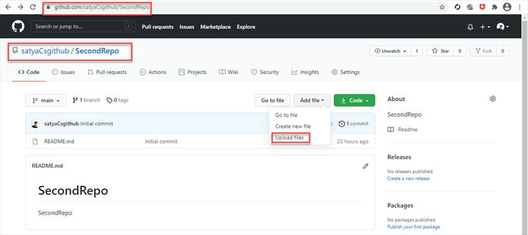Click the 'No releases published' text
This screenshot has height=235, width=528.
click(410, 172)
